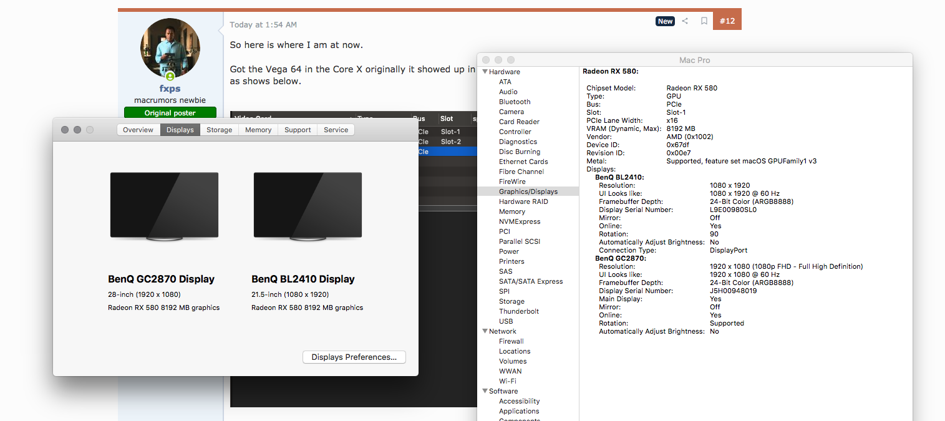Click the Device ID value 0x67df
The width and height of the screenshot is (945, 421).
679,145
